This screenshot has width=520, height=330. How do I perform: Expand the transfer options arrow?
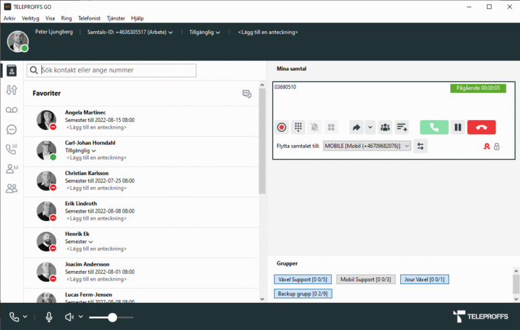[x=370, y=127]
